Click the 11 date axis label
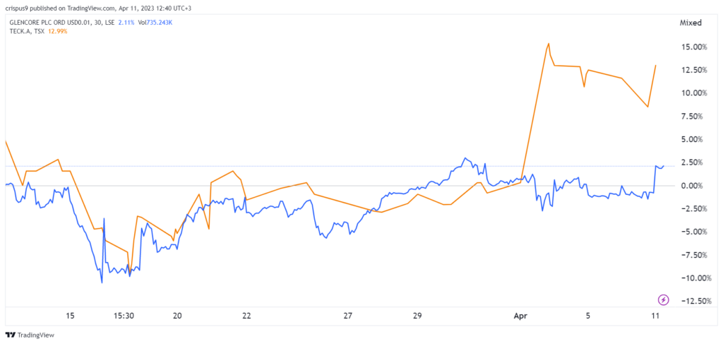Viewport: 723px width, 344px height. pos(655,316)
